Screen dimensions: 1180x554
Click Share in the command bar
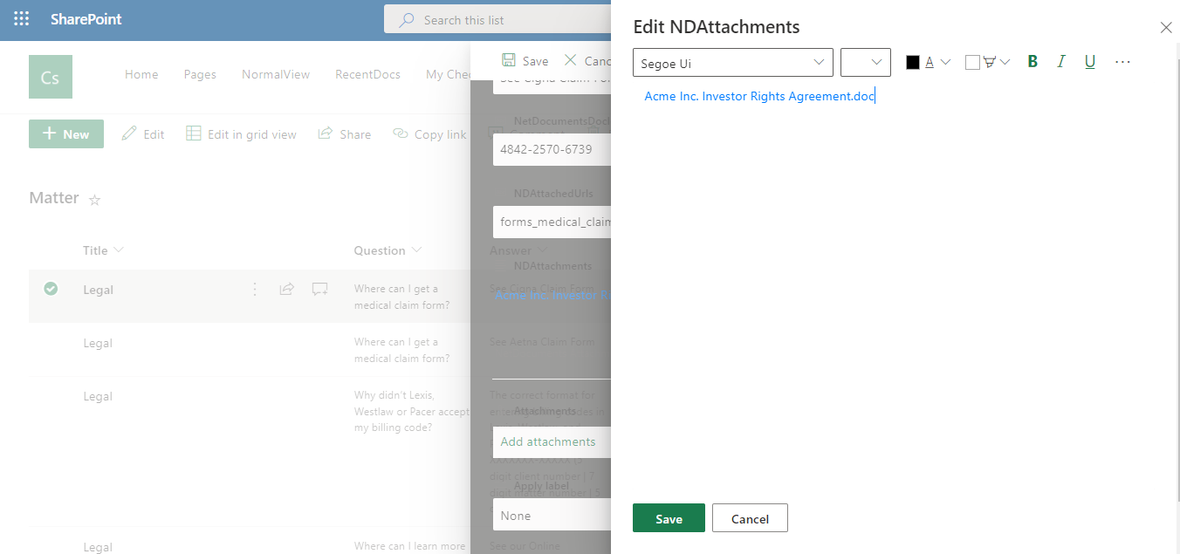coord(344,134)
